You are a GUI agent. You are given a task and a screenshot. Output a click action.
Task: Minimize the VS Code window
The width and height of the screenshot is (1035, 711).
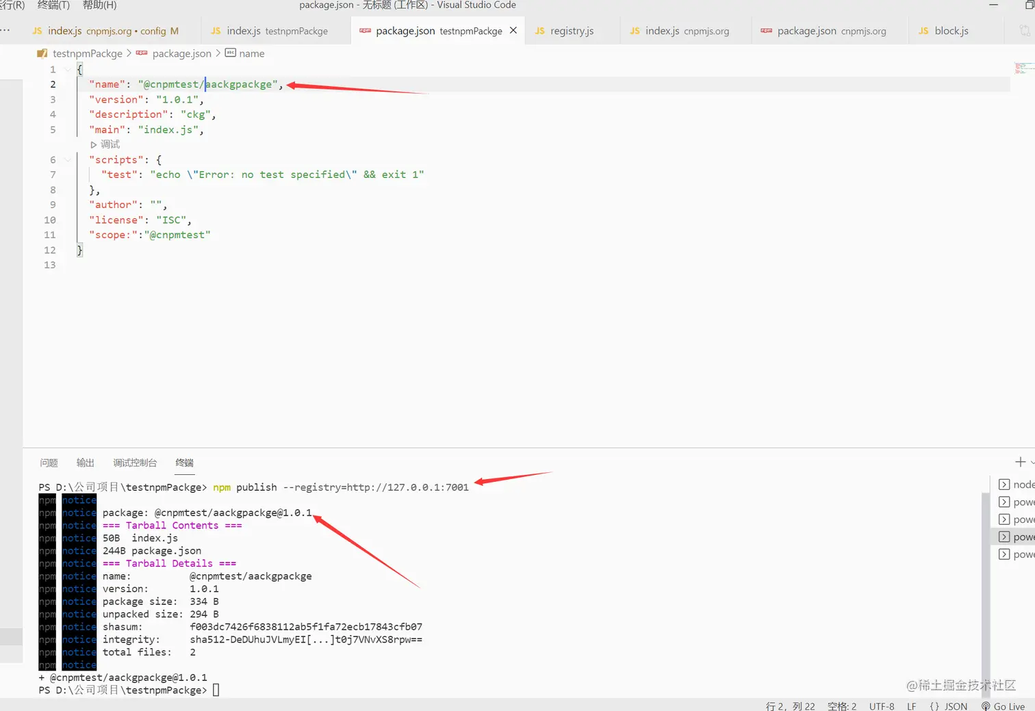tap(993, 5)
